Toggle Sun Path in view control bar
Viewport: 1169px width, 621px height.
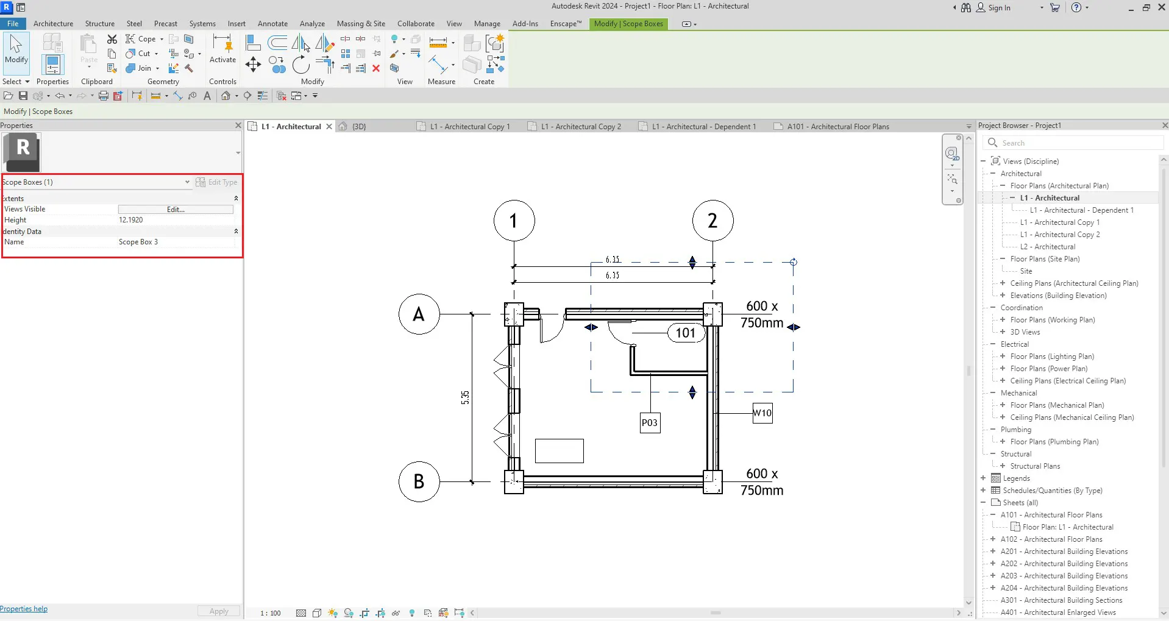click(332, 613)
